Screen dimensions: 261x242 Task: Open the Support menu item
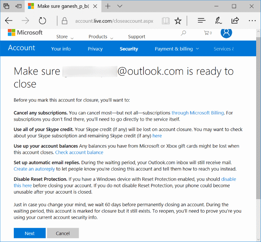136,36
